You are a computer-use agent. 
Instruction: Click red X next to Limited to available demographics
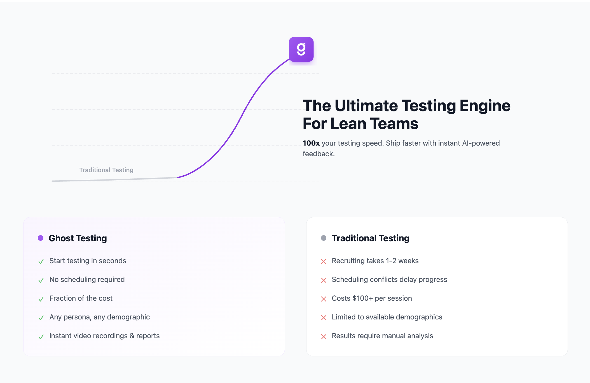click(x=324, y=318)
